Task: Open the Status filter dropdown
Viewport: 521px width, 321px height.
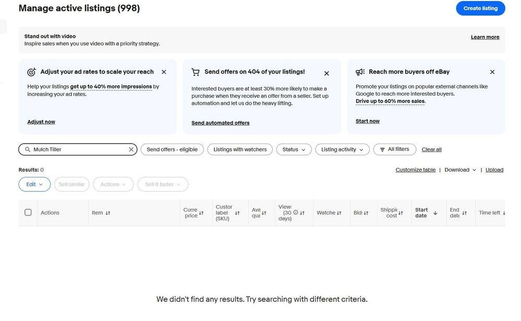Action: tap(294, 149)
